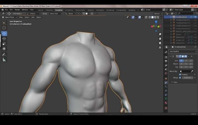Open the Options dropdown in header
Screen dimensions: 198x125
[158, 14]
